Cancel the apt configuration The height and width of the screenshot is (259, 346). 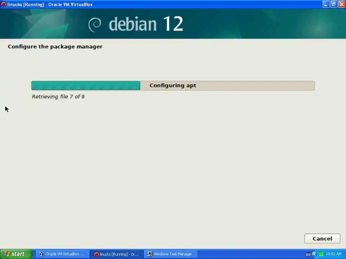(x=322, y=238)
